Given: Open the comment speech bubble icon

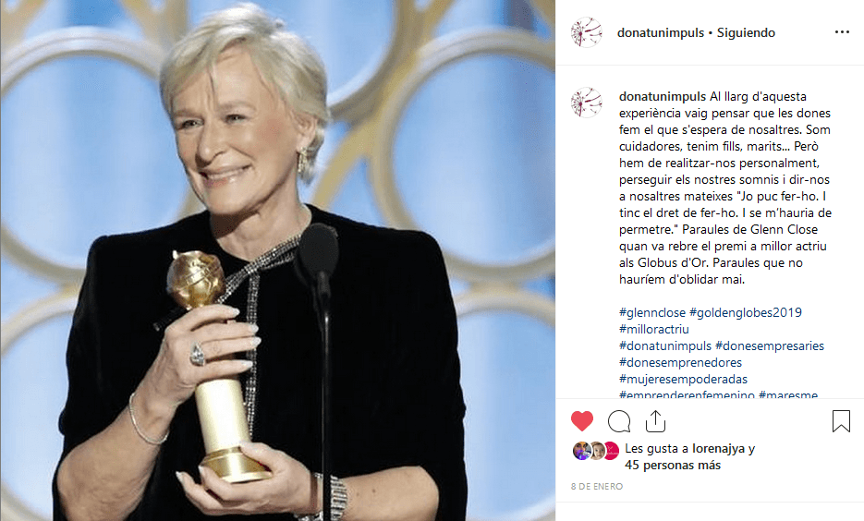Looking at the screenshot, I should [x=619, y=422].
